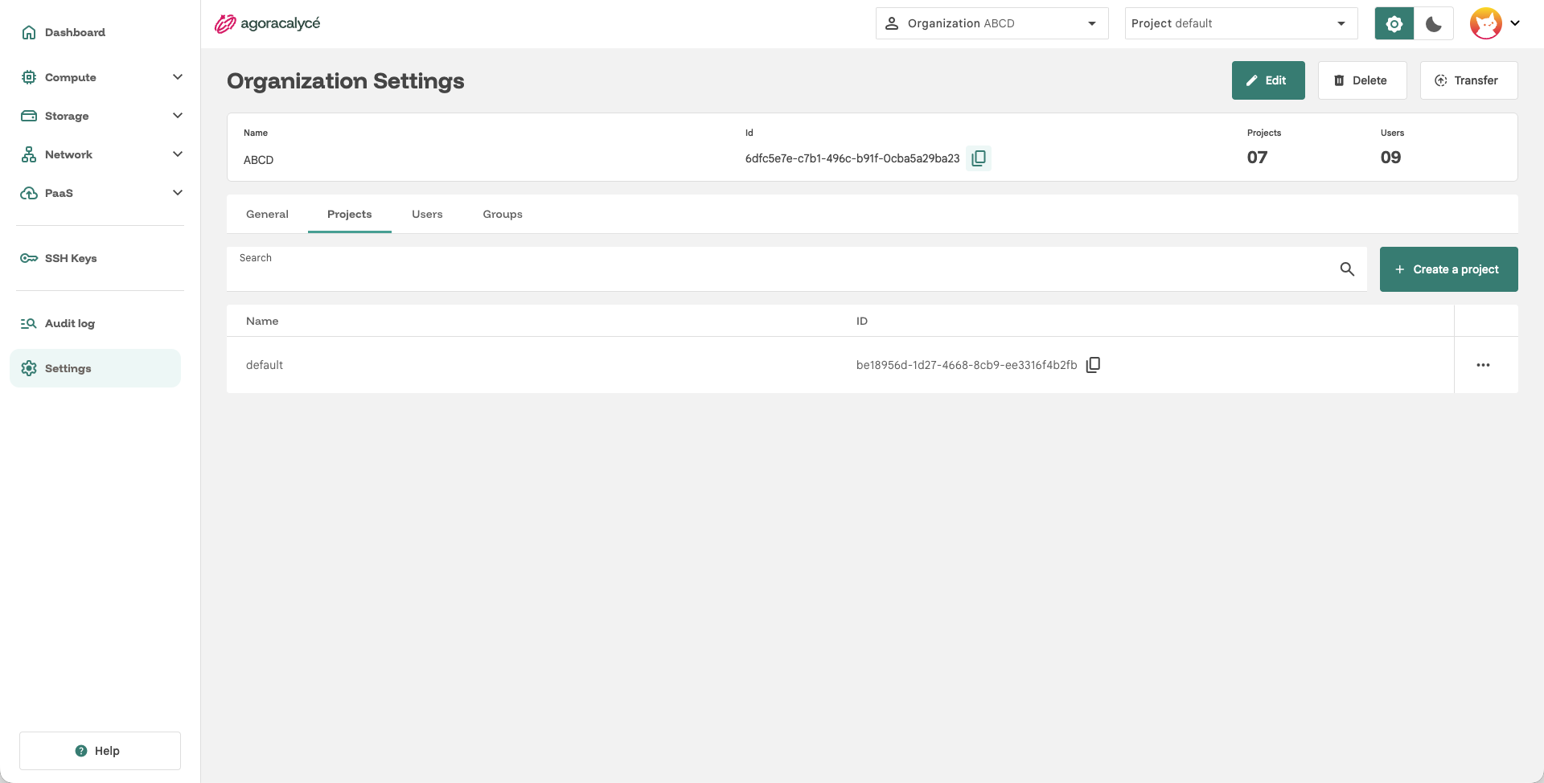This screenshot has height=783, width=1544.
Task: Click the Audit log search-list icon
Action: pos(29,323)
